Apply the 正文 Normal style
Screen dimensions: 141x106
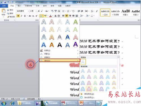105,13
